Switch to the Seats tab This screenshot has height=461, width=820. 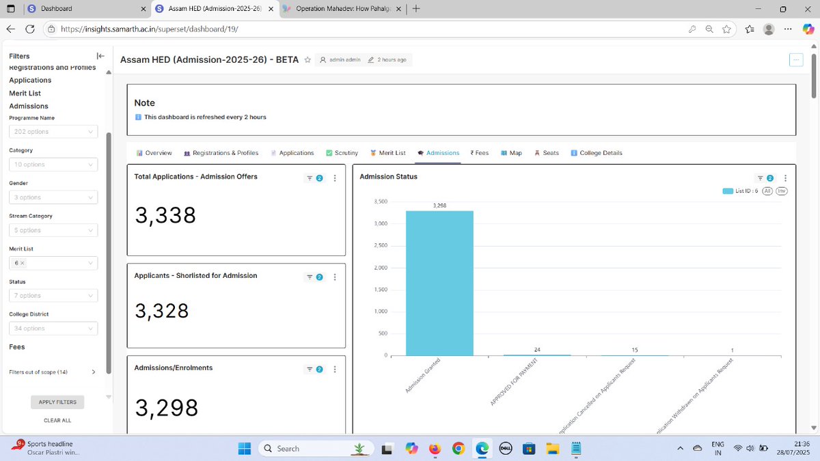547,153
